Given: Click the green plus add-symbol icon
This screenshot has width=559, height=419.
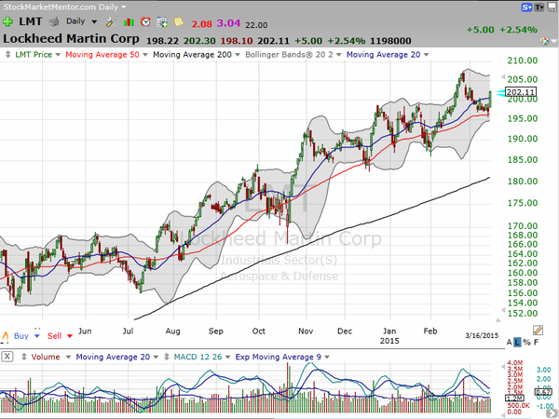Looking at the screenshot, I should click(7, 21).
